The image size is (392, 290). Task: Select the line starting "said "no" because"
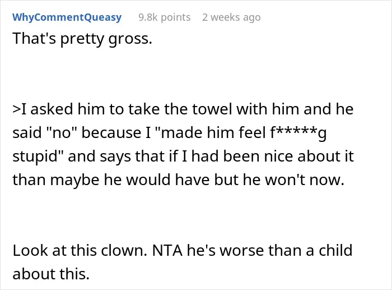(170, 133)
